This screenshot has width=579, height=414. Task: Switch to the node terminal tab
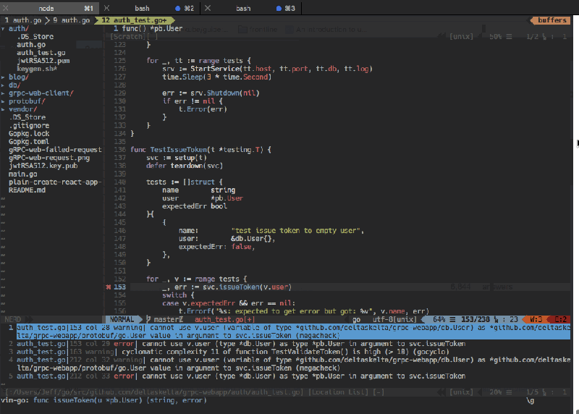click(x=50, y=8)
